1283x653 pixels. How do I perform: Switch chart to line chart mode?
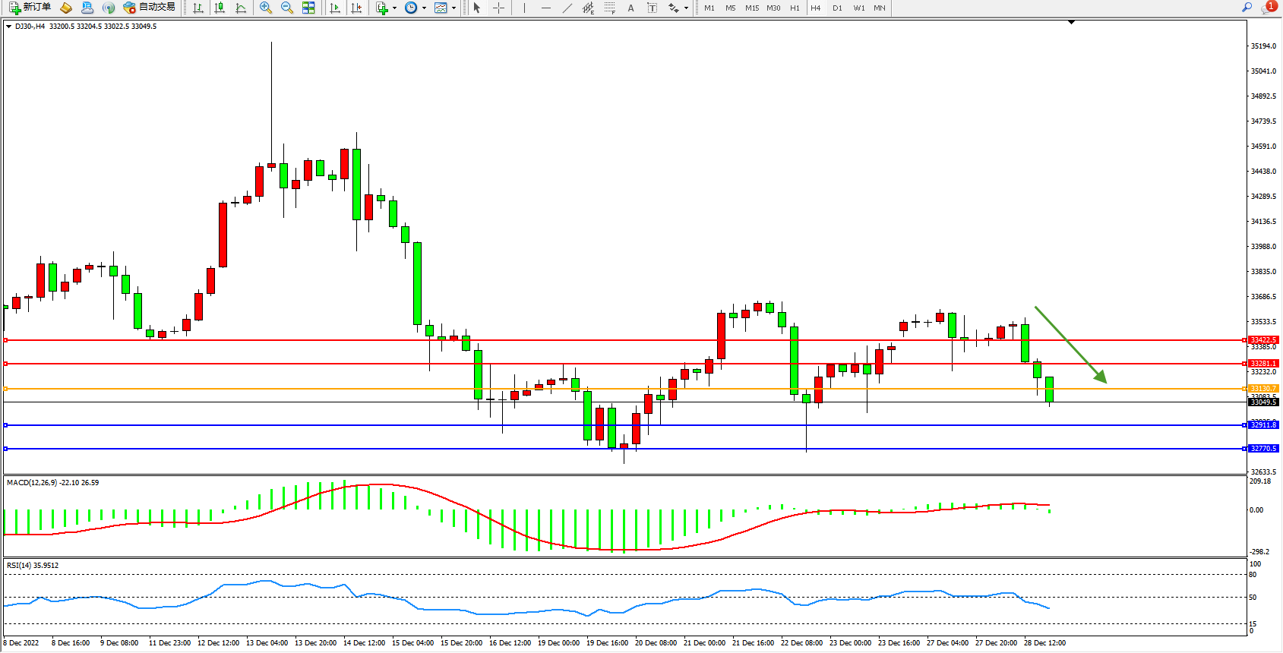(241, 8)
